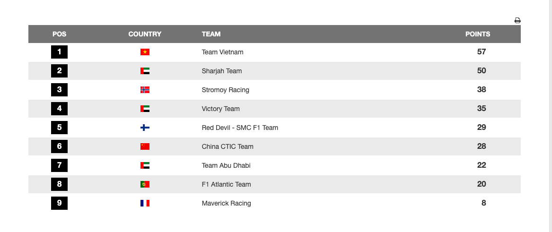This screenshot has height=232, width=552.
Task: Click the UAE flag beside Victory Team
Action: coord(145,109)
